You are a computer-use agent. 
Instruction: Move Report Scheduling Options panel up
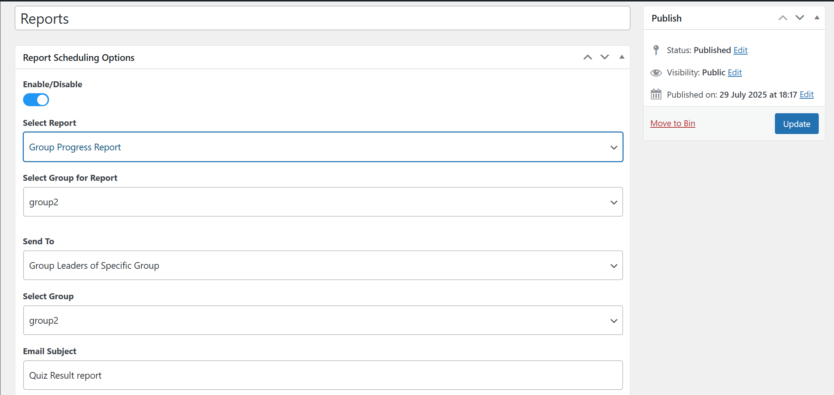point(588,57)
